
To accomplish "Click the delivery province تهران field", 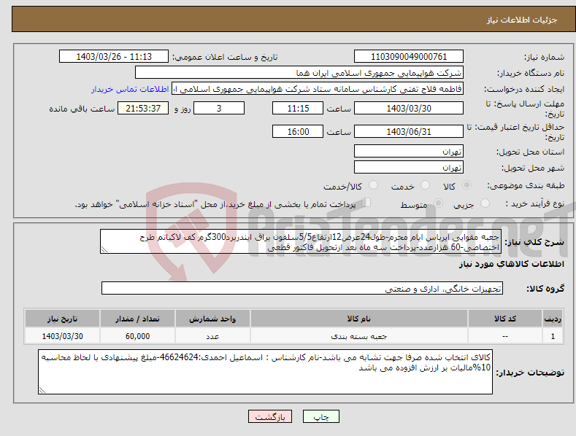I will [x=409, y=151].
